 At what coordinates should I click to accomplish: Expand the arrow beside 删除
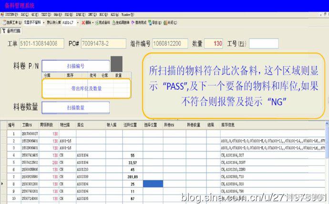pyautogui.click(x=93, y=22)
